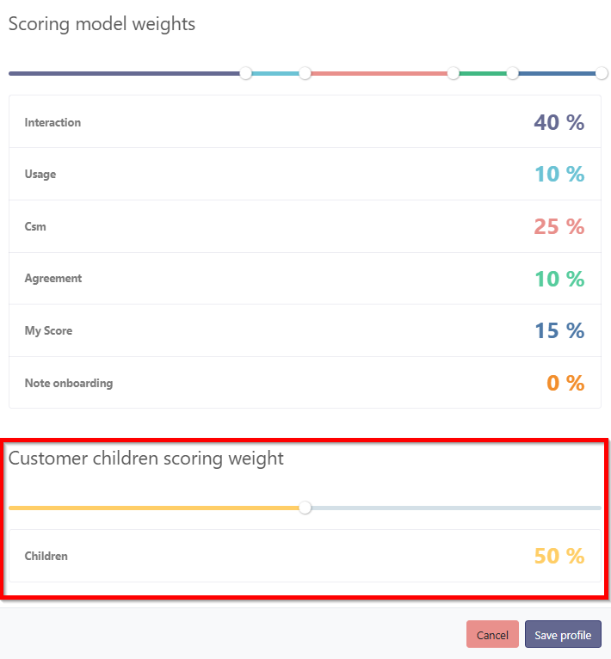Click the handle between green and dark-blue segments

click(x=513, y=73)
